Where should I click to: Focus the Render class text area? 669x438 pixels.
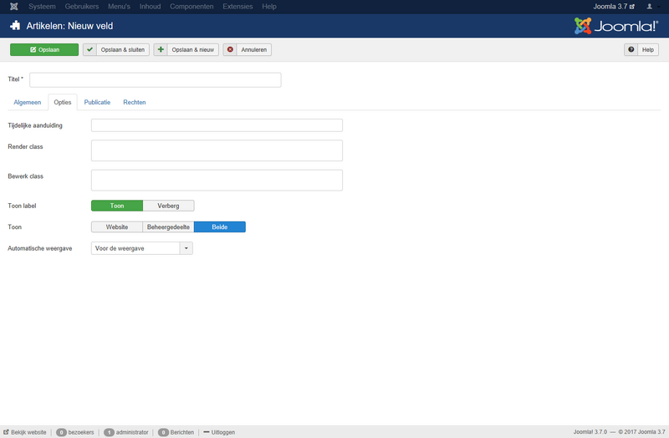217,150
